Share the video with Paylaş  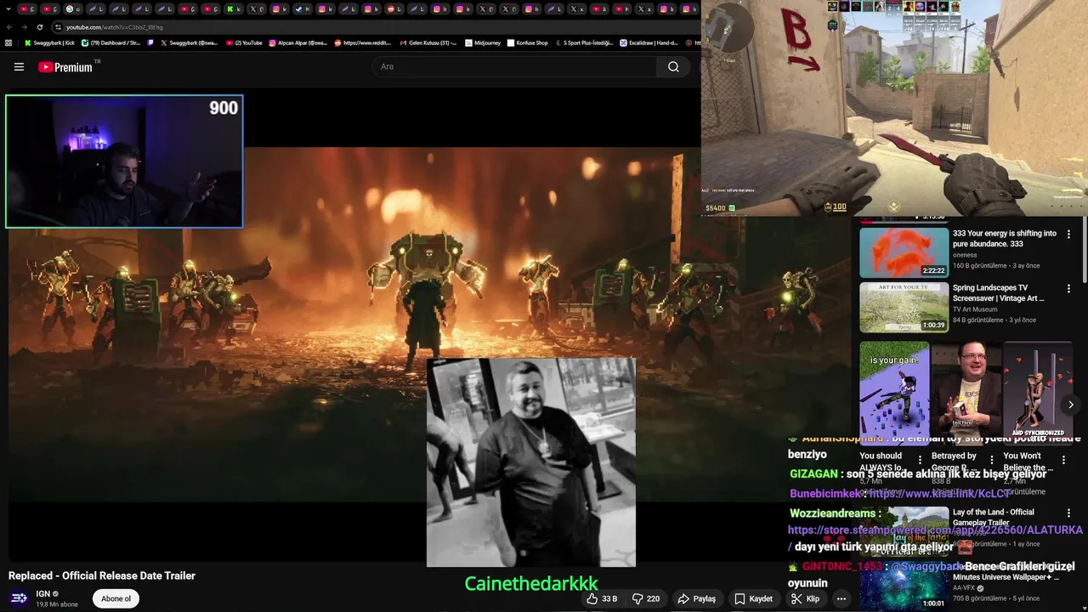[x=696, y=598]
